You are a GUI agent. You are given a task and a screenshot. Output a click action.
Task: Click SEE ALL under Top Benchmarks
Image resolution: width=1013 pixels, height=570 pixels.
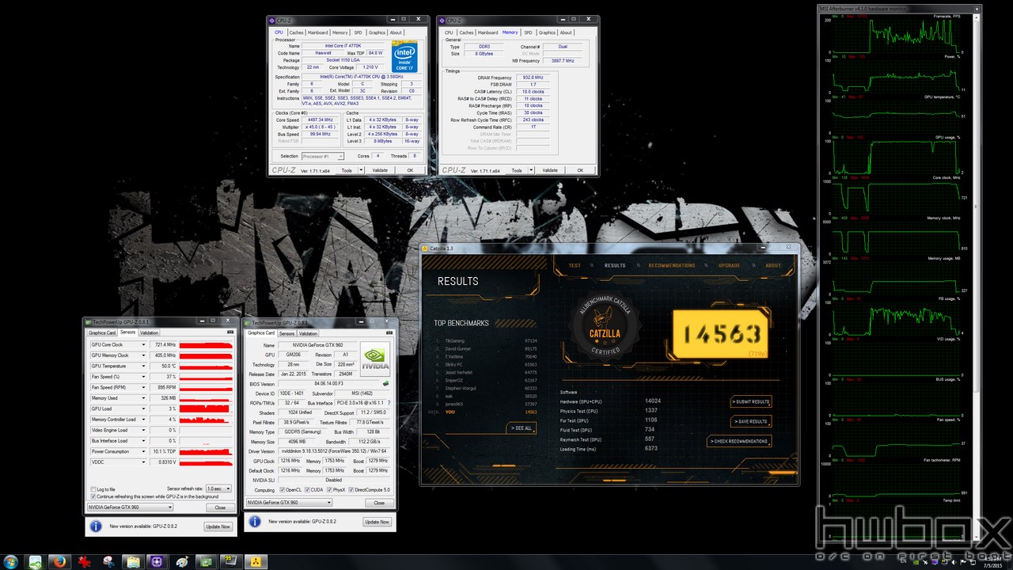coord(521,428)
